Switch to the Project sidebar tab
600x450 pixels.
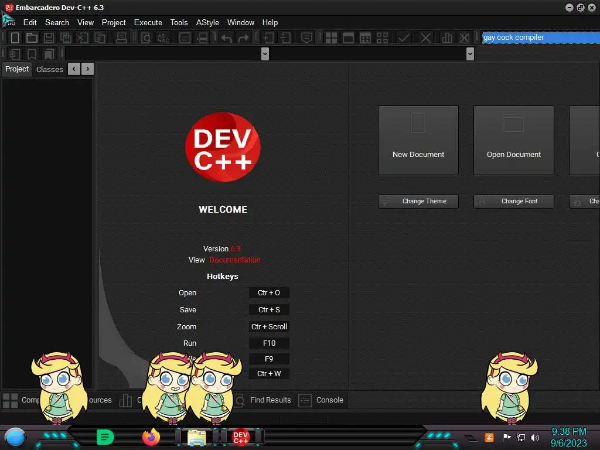point(17,69)
